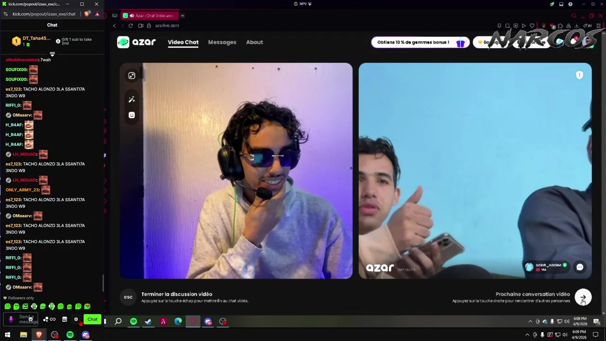
Task: Report the partner using the exclamation icon
Action: pyautogui.click(x=579, y=75)
